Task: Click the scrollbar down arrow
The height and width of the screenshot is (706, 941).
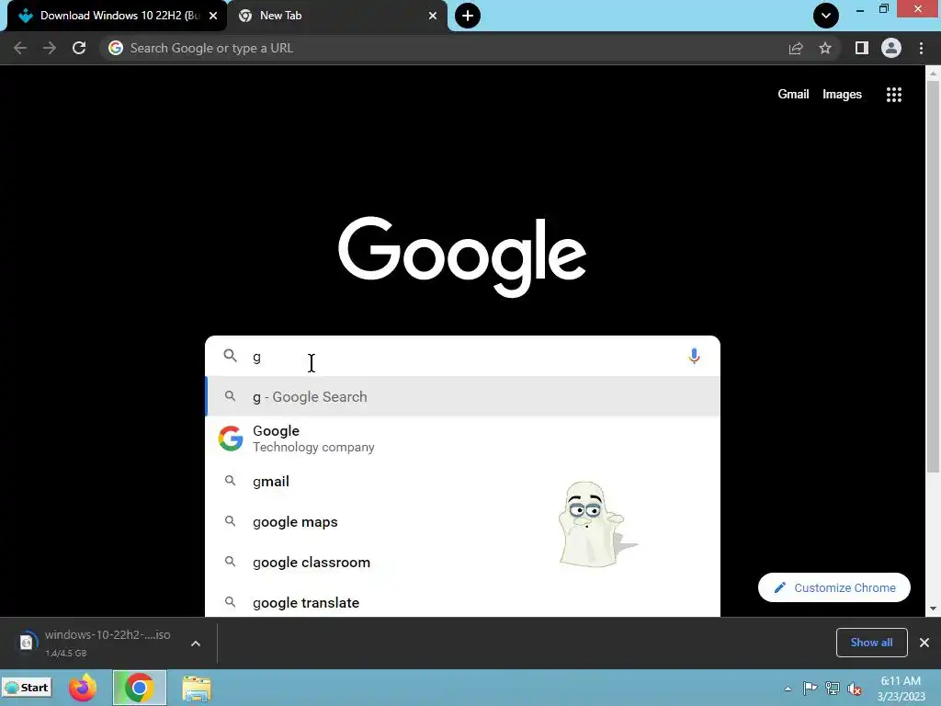Action: pyautogui.click(x=933, y=609)
